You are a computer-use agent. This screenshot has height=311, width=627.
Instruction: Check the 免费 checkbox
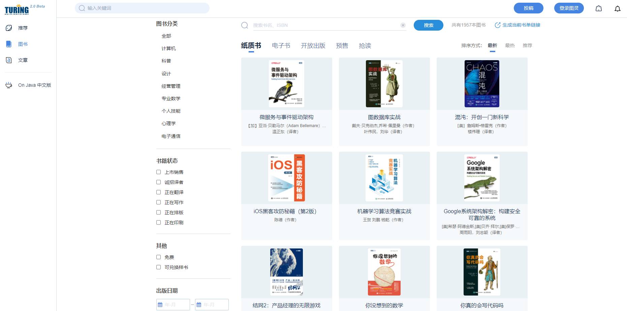158,257
